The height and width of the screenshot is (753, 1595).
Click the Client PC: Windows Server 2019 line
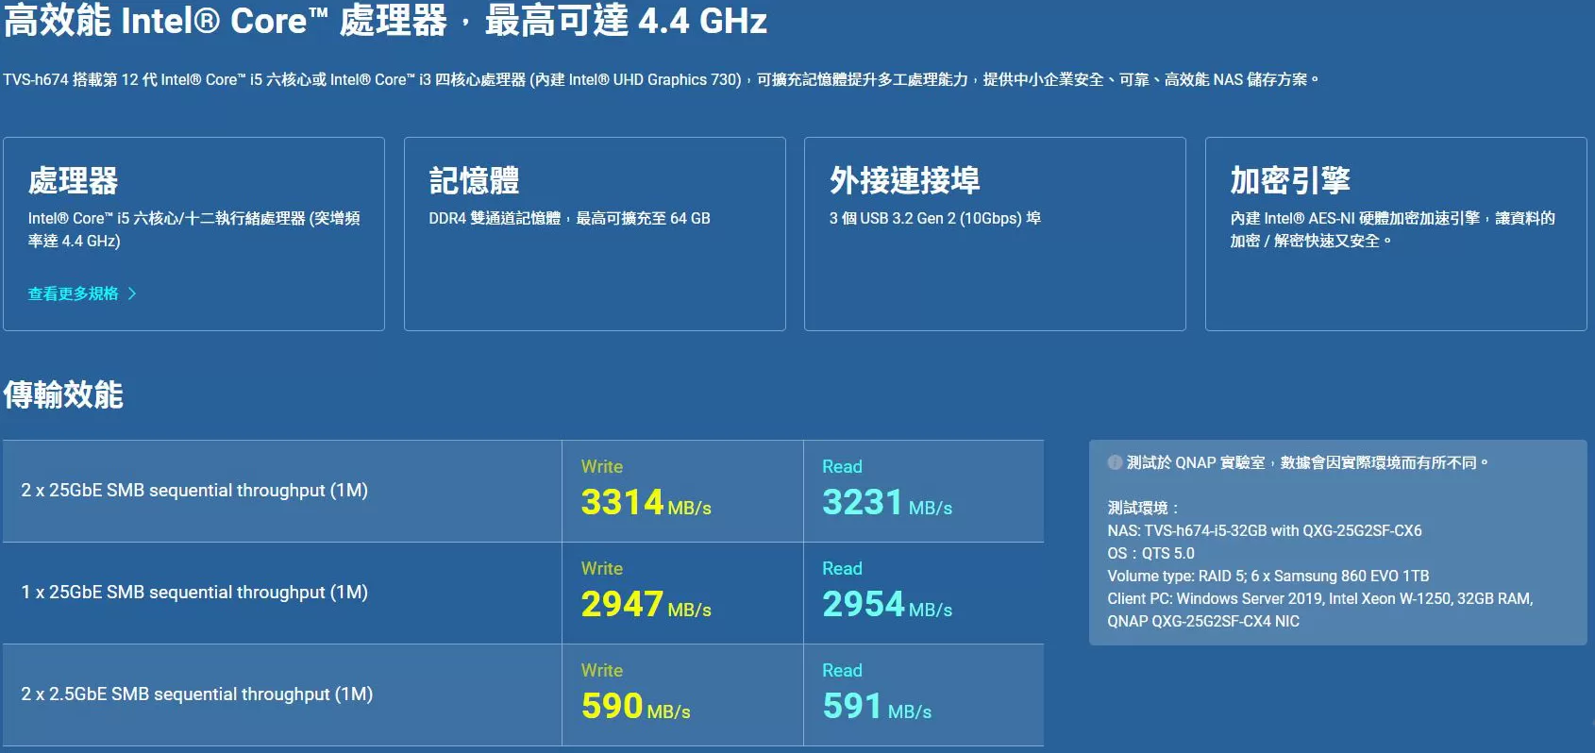tap(1320, 598)
